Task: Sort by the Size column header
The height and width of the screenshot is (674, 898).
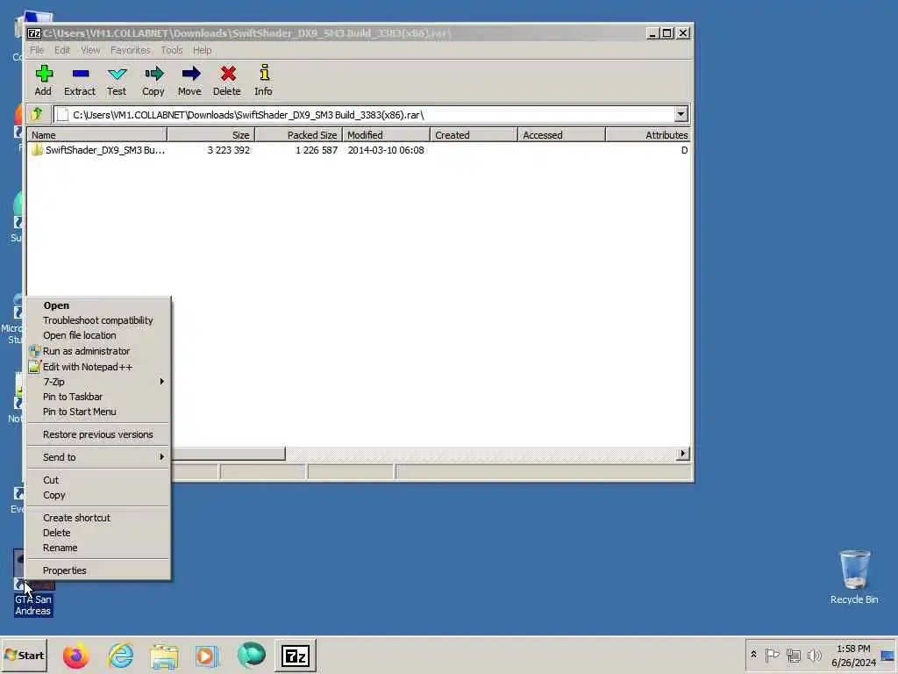Action: (x=210, y=134)
